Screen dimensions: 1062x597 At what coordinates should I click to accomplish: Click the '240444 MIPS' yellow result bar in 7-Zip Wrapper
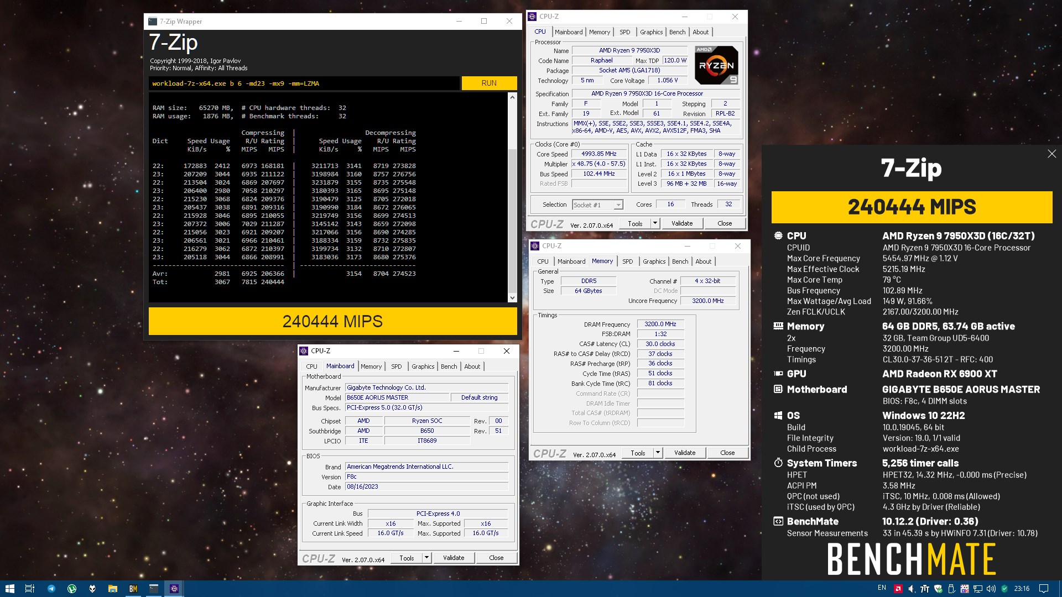tap(332, 321)
